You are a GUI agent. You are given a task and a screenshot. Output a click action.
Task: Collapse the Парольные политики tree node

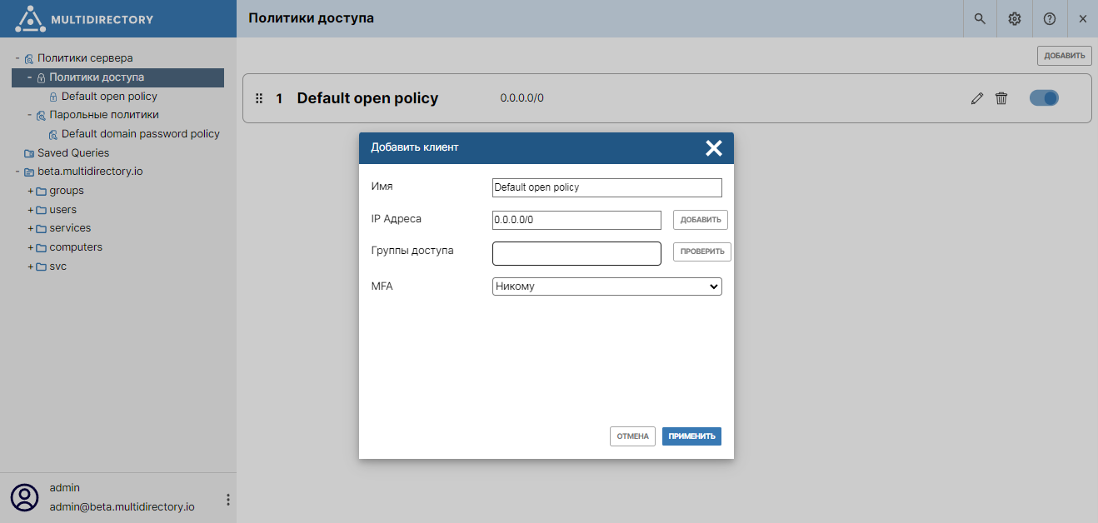click(x=29, y=115)
